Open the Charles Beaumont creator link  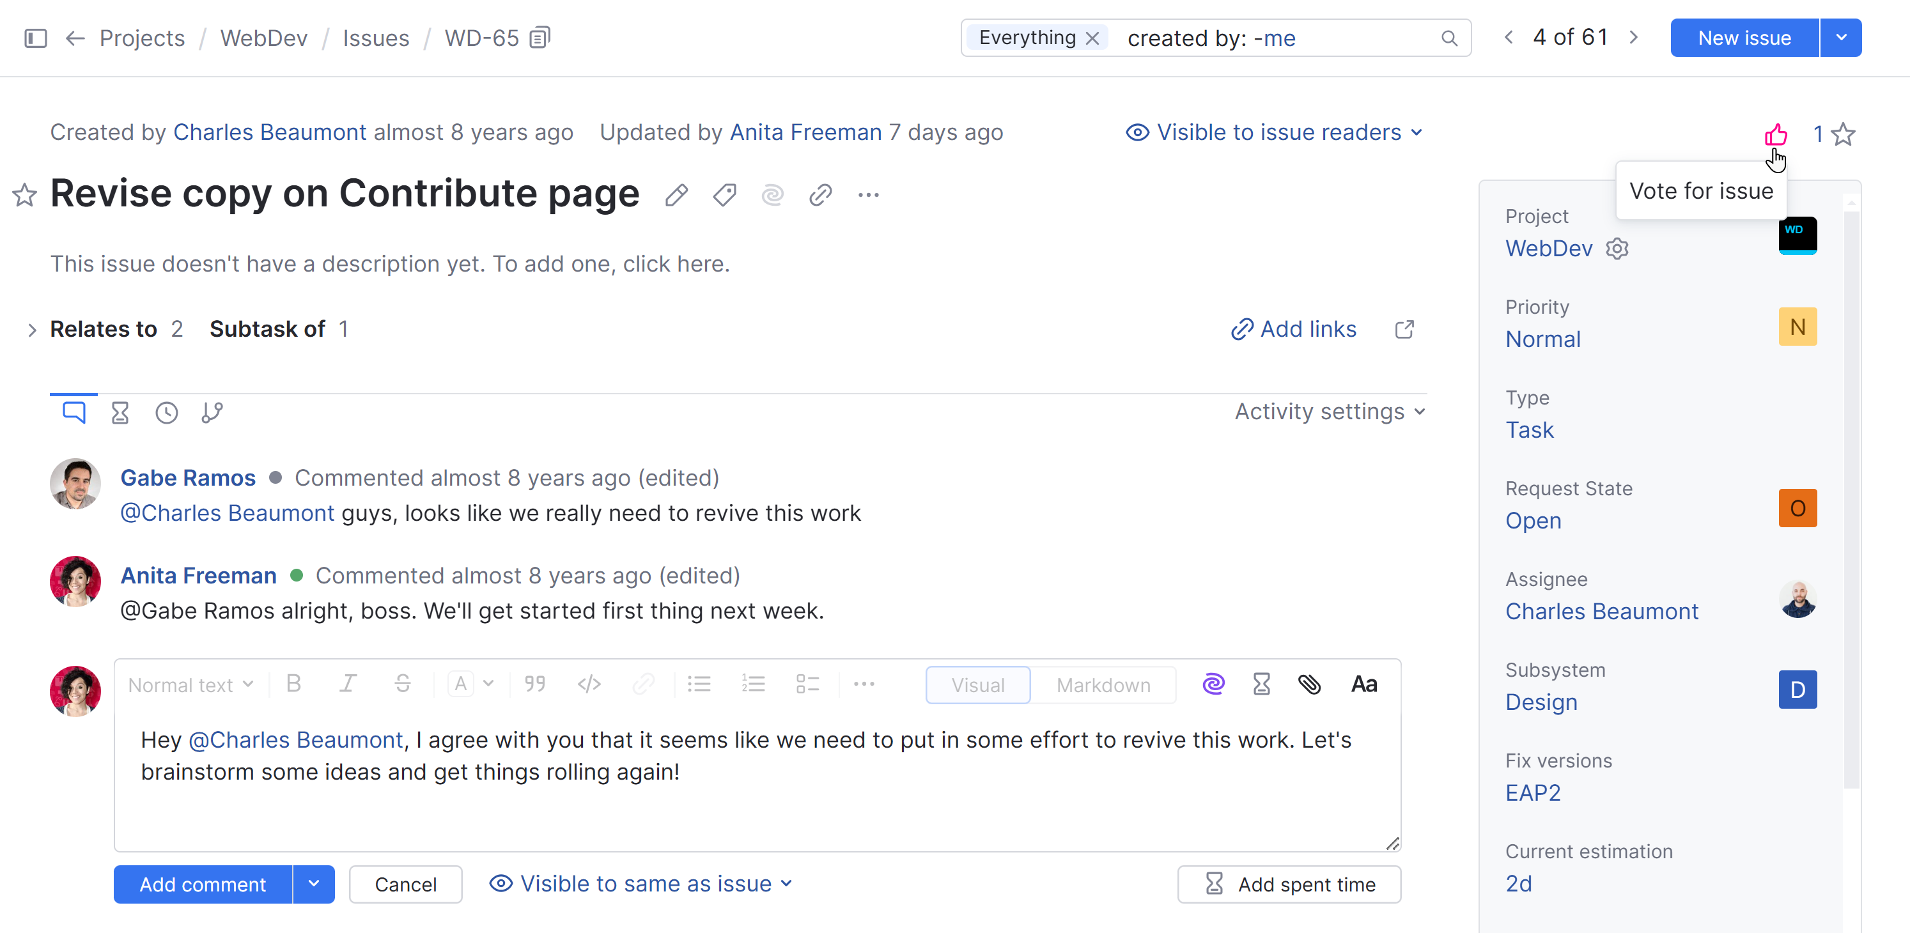(270, 132)
